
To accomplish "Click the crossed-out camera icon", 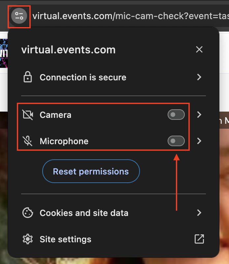I will [x=28, y=115].
